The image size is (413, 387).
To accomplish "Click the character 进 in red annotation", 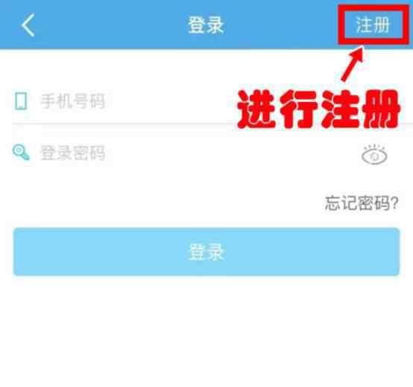I will pos(256,109).
